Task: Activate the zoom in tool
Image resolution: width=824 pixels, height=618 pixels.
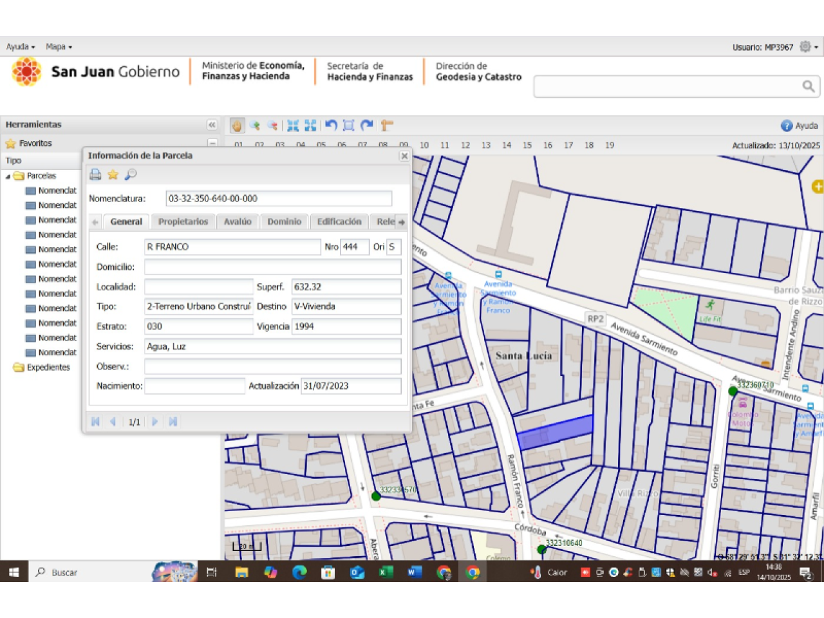Action: point(255,126)
